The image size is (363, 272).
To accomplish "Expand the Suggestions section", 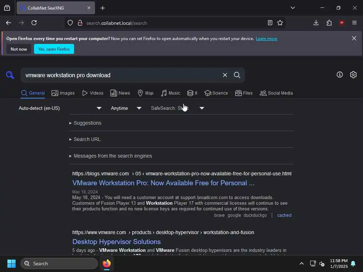I will (85, 123).
